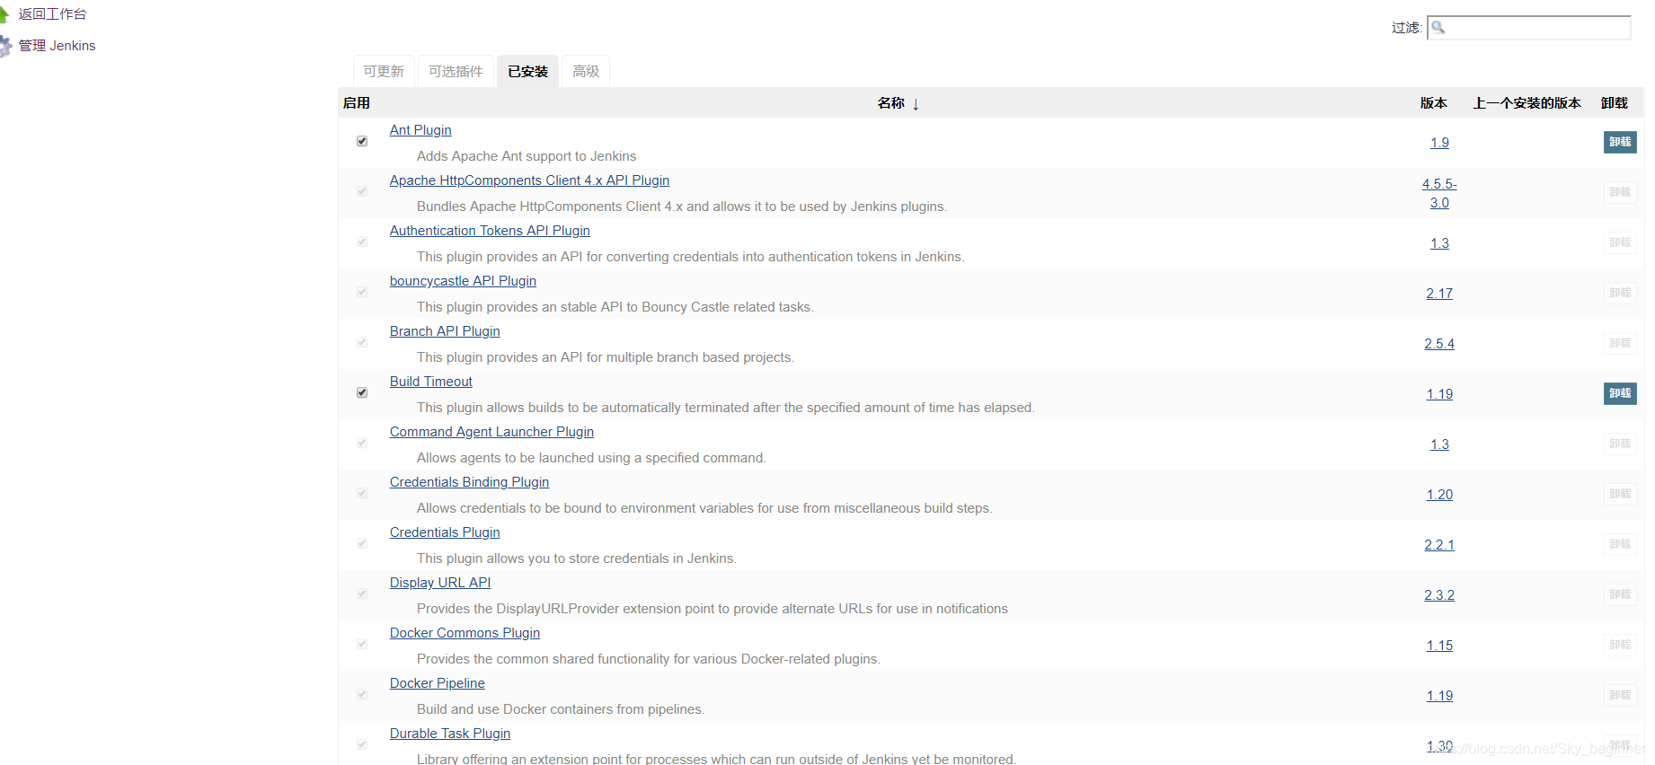
Task: Click the magnifier icon in filter box
Action: pyautogui.click(x=1438, y=27)
